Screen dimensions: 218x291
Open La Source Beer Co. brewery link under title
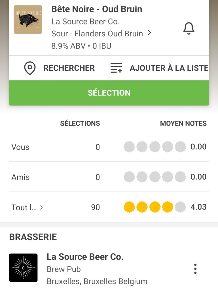click(85, 21)
